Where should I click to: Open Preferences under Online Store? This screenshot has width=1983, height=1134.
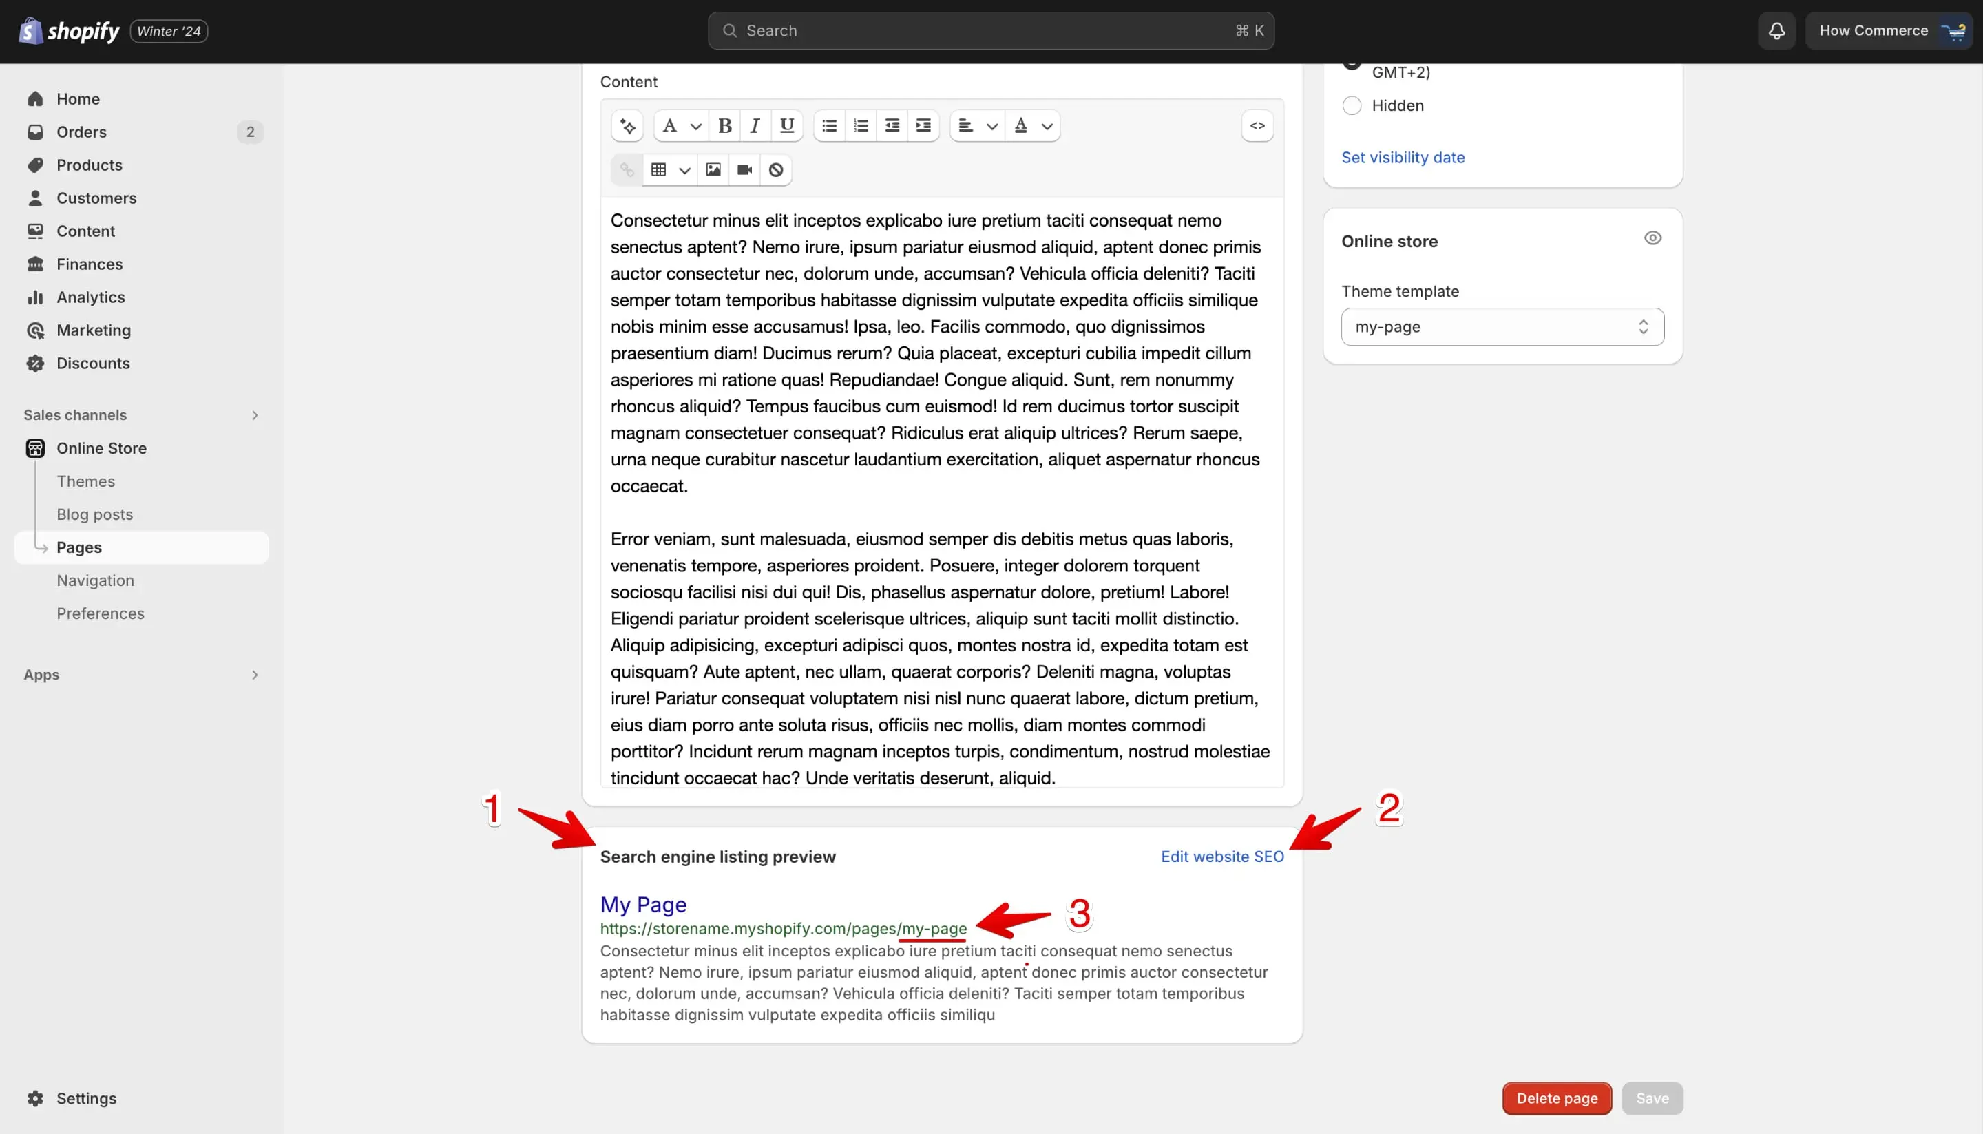click(x=101, y=613)
